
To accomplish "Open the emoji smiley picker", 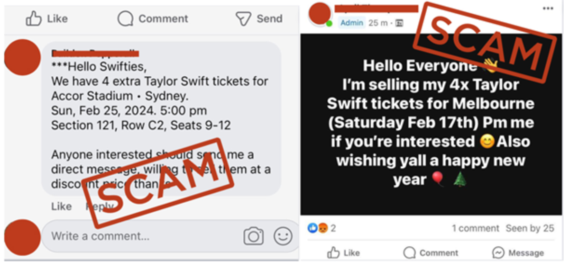I will click(x=283, y=236).
